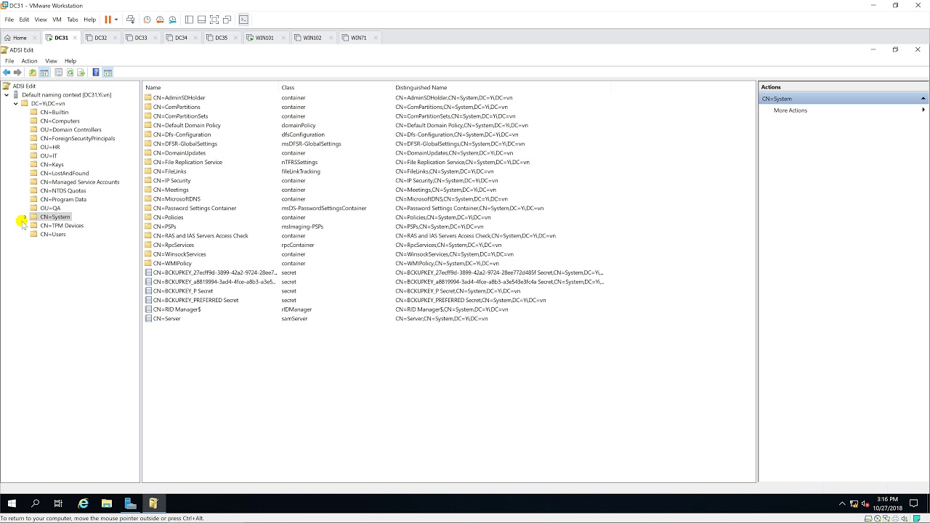The image size is (930, 523).
Task: Open ADSI Edit Help menu
Action: click(x=70, y=61)
